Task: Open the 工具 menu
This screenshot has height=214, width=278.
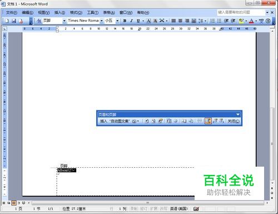Action: click(93, 13)
